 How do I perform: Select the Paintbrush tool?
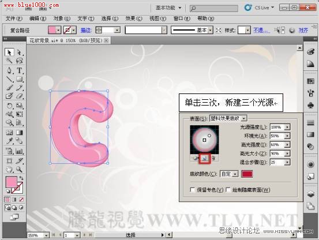click(x=9, y=88)
